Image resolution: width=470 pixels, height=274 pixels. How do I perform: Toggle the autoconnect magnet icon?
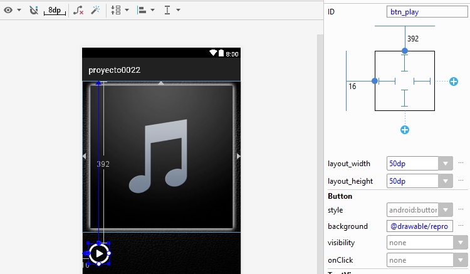coord(34,10)
